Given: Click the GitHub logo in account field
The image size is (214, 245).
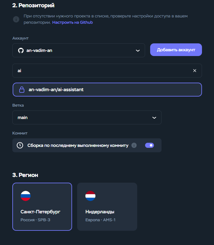Looking at the screenshot, I should pyautogui.click(x=21, y=50).
